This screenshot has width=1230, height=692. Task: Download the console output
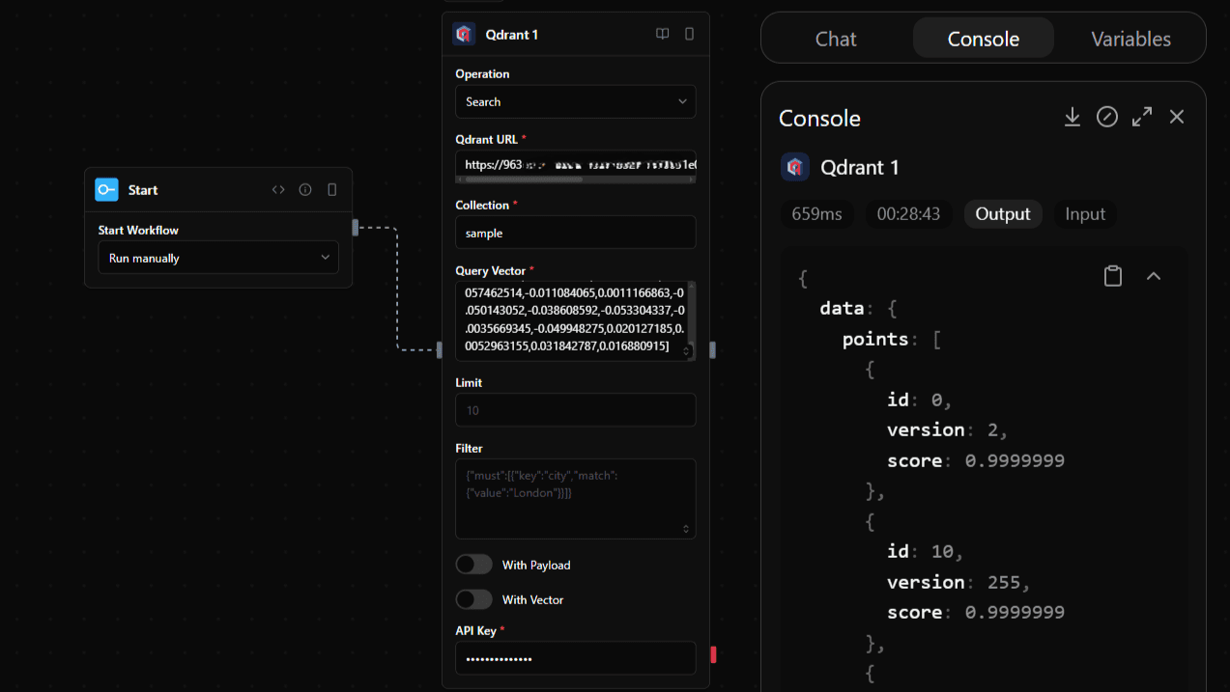1073,116
